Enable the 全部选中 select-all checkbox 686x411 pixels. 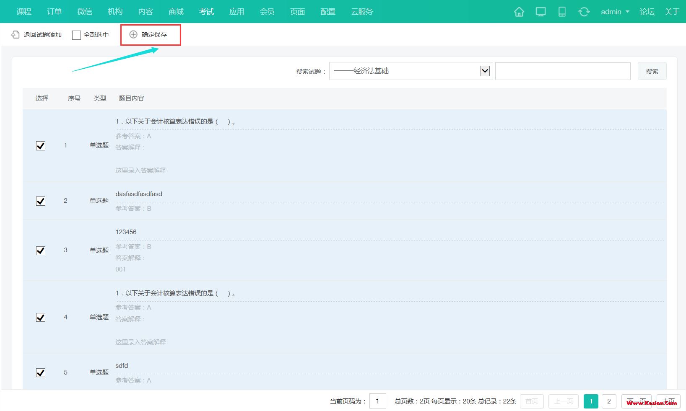(76, 35)
